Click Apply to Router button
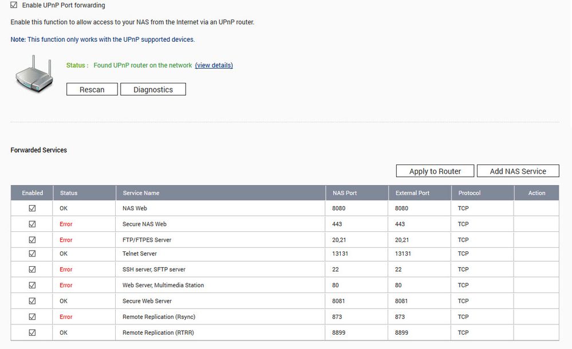 pos(435,171)
